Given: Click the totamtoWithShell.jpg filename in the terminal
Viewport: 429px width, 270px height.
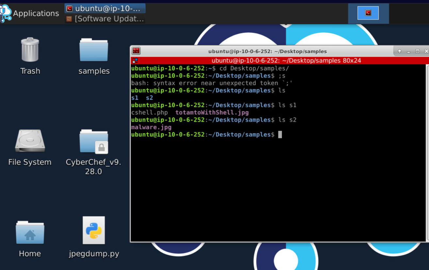Looking at the screenshot, I should (x=212, y=112).
